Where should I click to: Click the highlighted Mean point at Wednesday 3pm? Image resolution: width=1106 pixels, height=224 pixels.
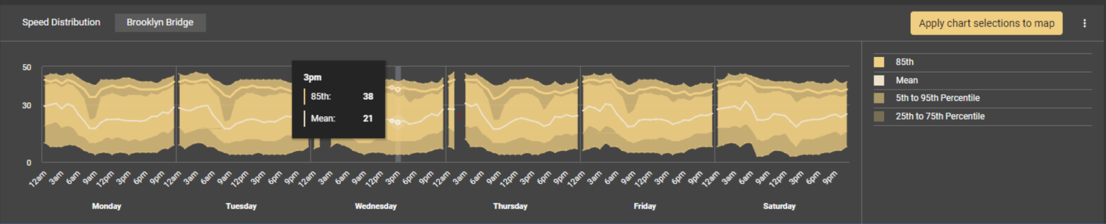point(398,123)
